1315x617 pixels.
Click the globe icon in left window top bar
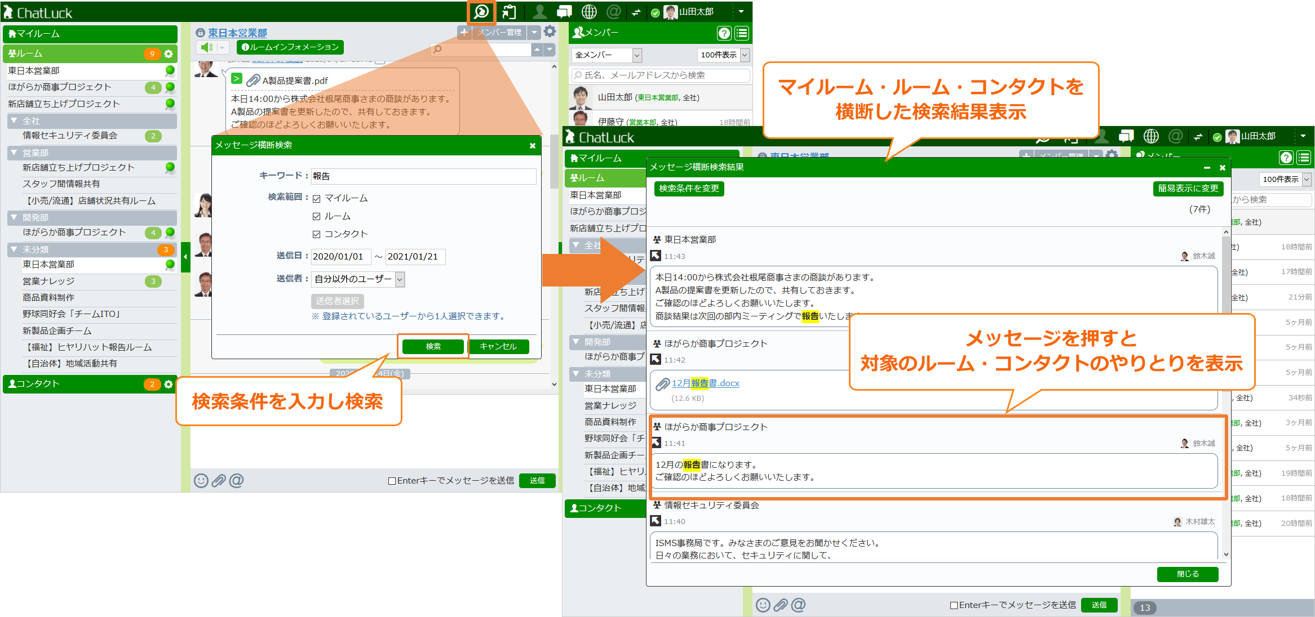589,12
